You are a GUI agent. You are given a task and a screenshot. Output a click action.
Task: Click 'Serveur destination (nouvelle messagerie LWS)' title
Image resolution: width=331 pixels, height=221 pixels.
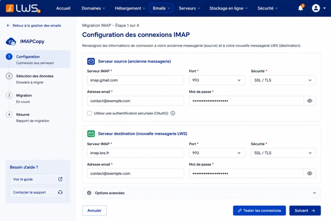tap(143, 134)
